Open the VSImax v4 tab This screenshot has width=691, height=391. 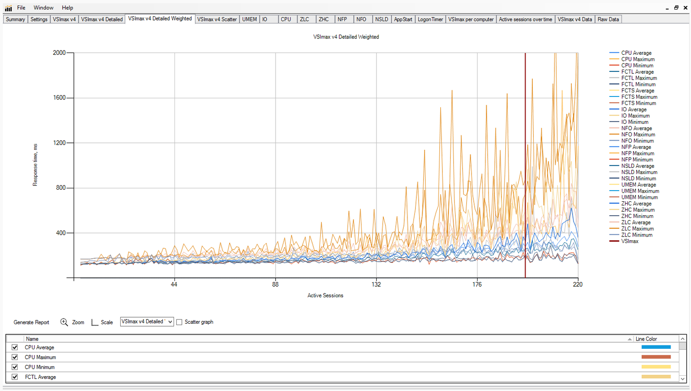click(64, 19)
